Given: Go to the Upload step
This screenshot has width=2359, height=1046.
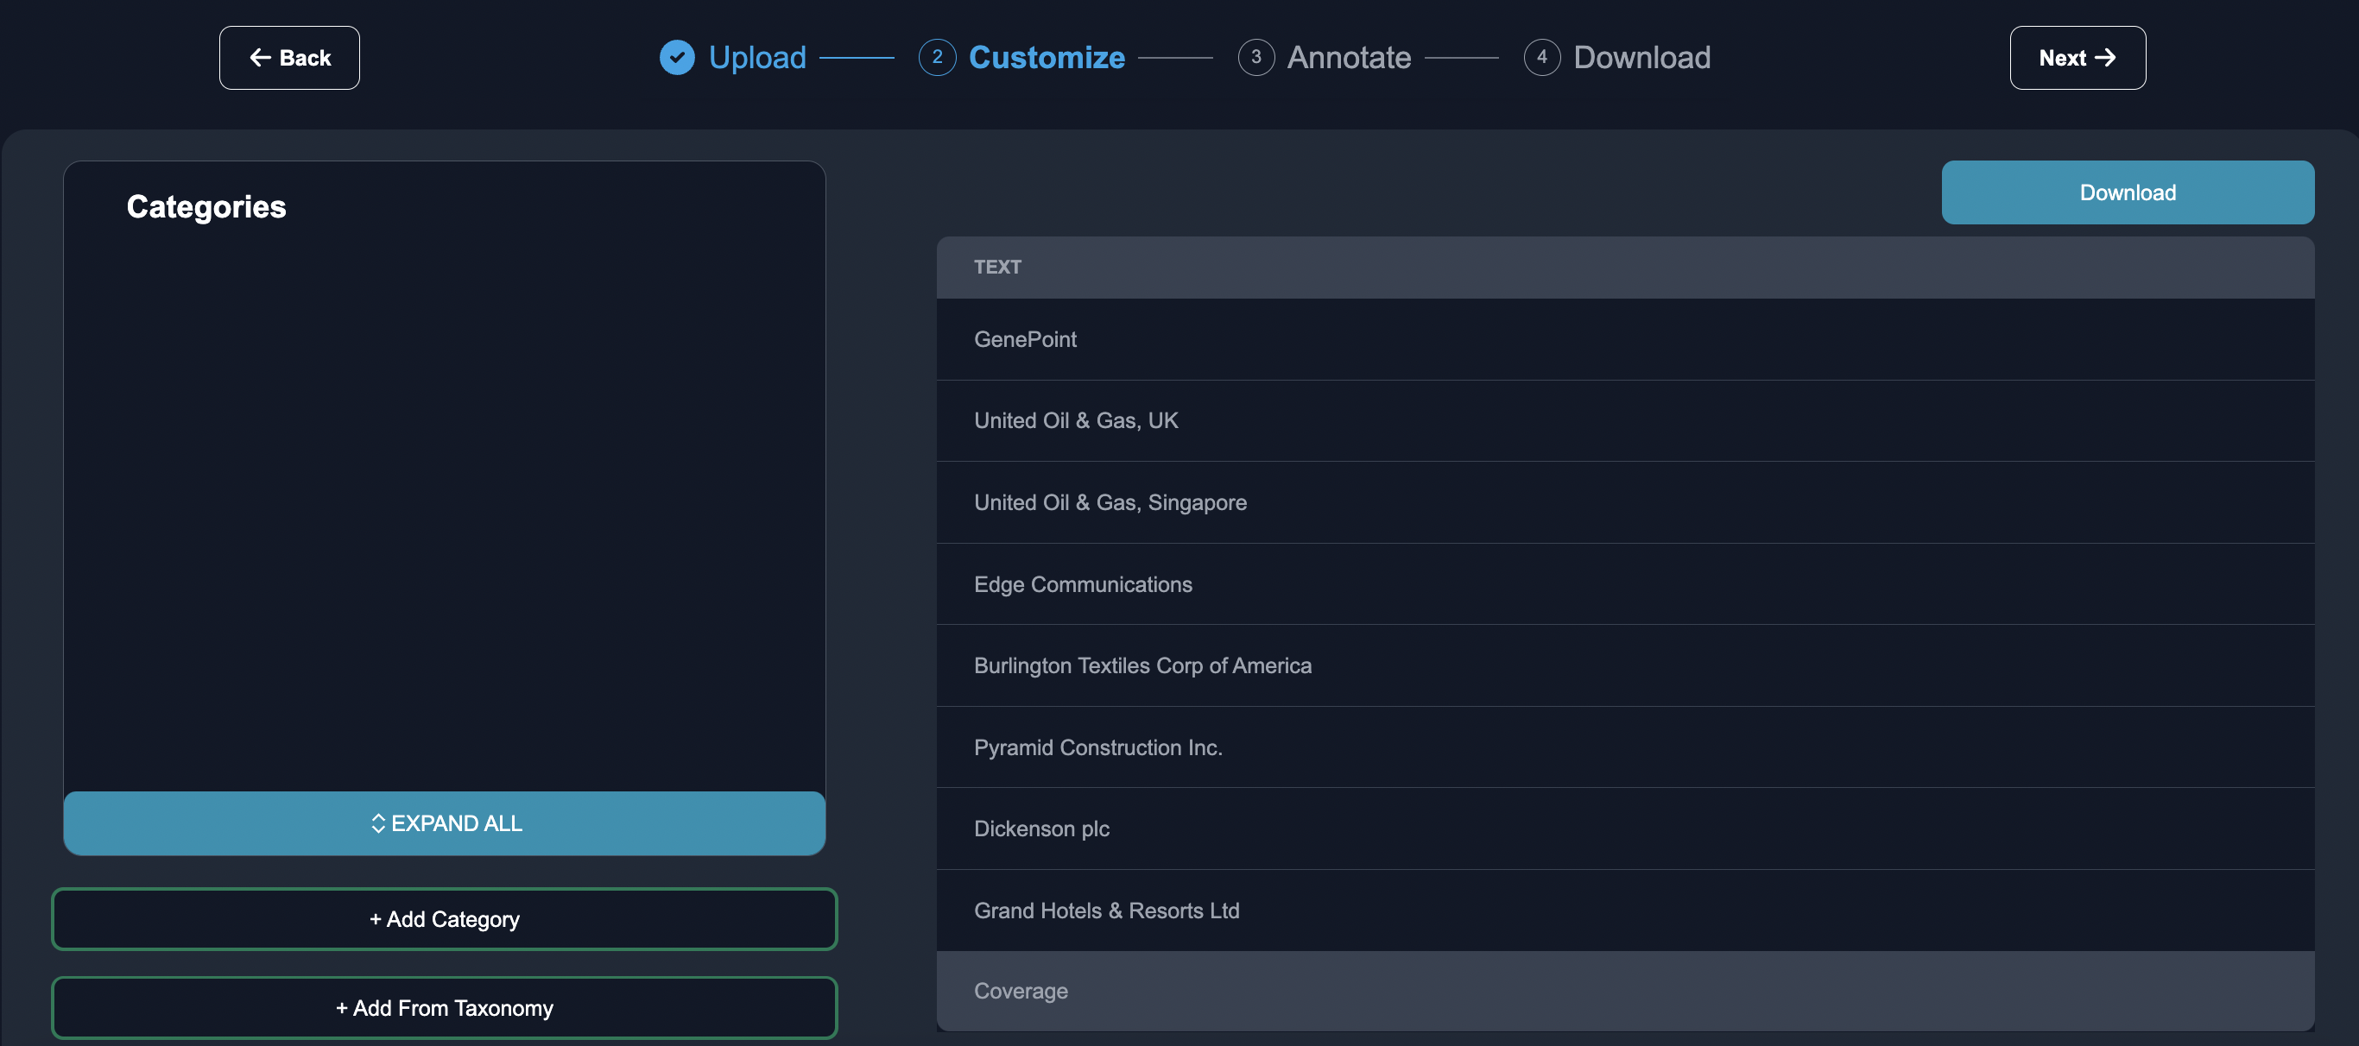Looking at the screenshot, I should coord(757,58).
